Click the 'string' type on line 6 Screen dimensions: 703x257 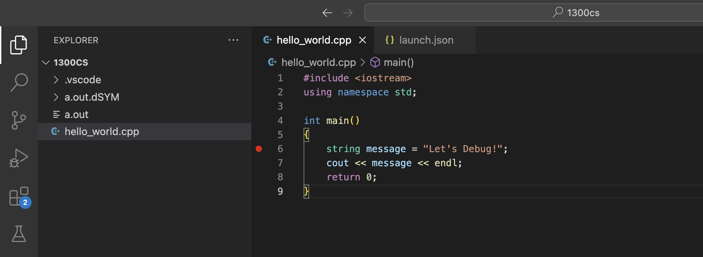(343, 149)
